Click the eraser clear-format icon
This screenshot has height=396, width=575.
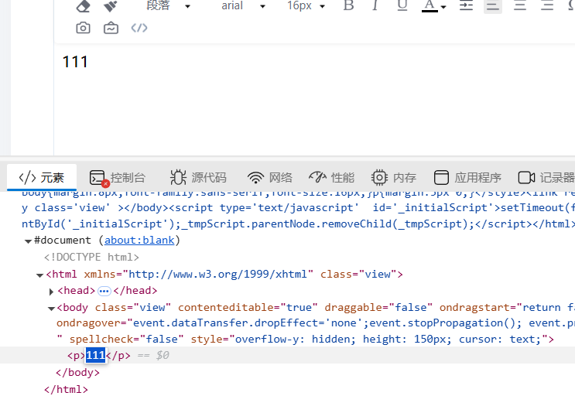coord(83,6)
